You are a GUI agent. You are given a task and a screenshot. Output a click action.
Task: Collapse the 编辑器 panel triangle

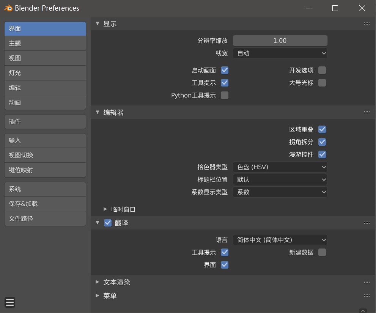pos(98,112)
